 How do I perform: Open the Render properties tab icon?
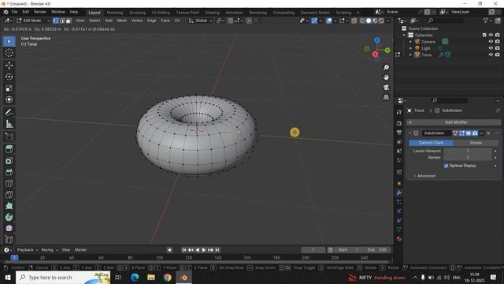[x=399, y=123]
